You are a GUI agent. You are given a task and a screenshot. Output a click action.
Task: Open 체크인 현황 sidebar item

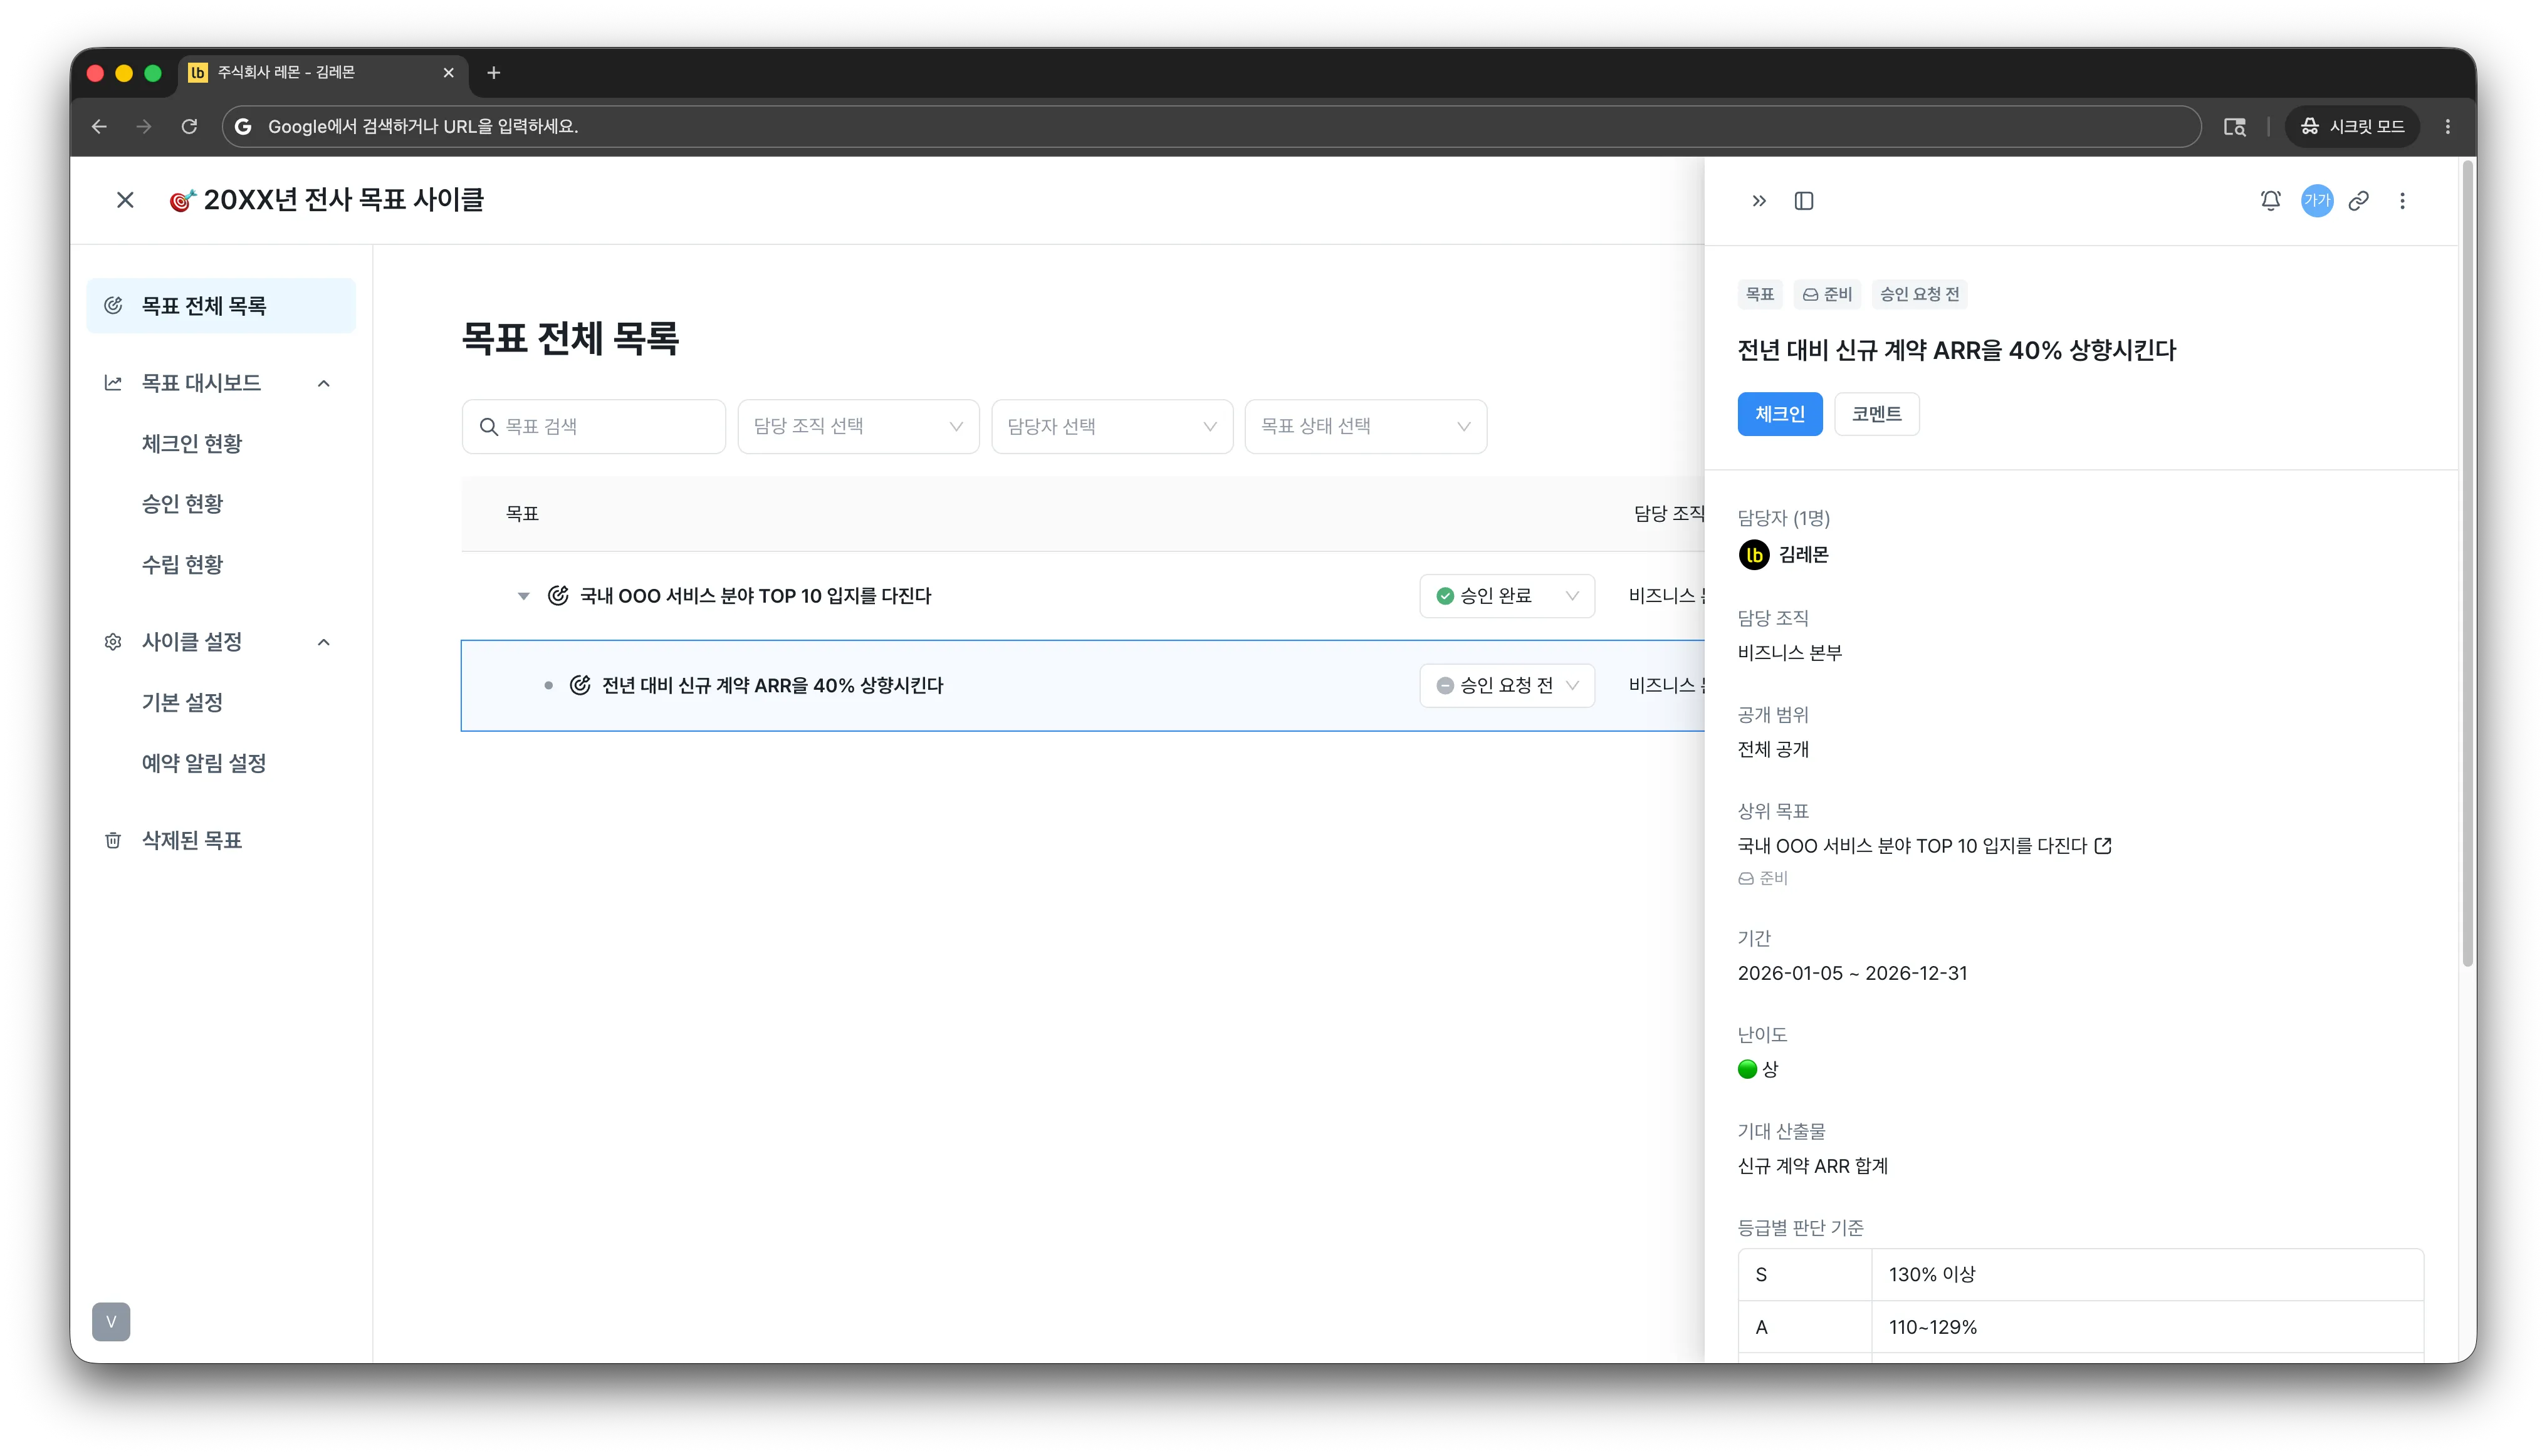tap(192, 443)
